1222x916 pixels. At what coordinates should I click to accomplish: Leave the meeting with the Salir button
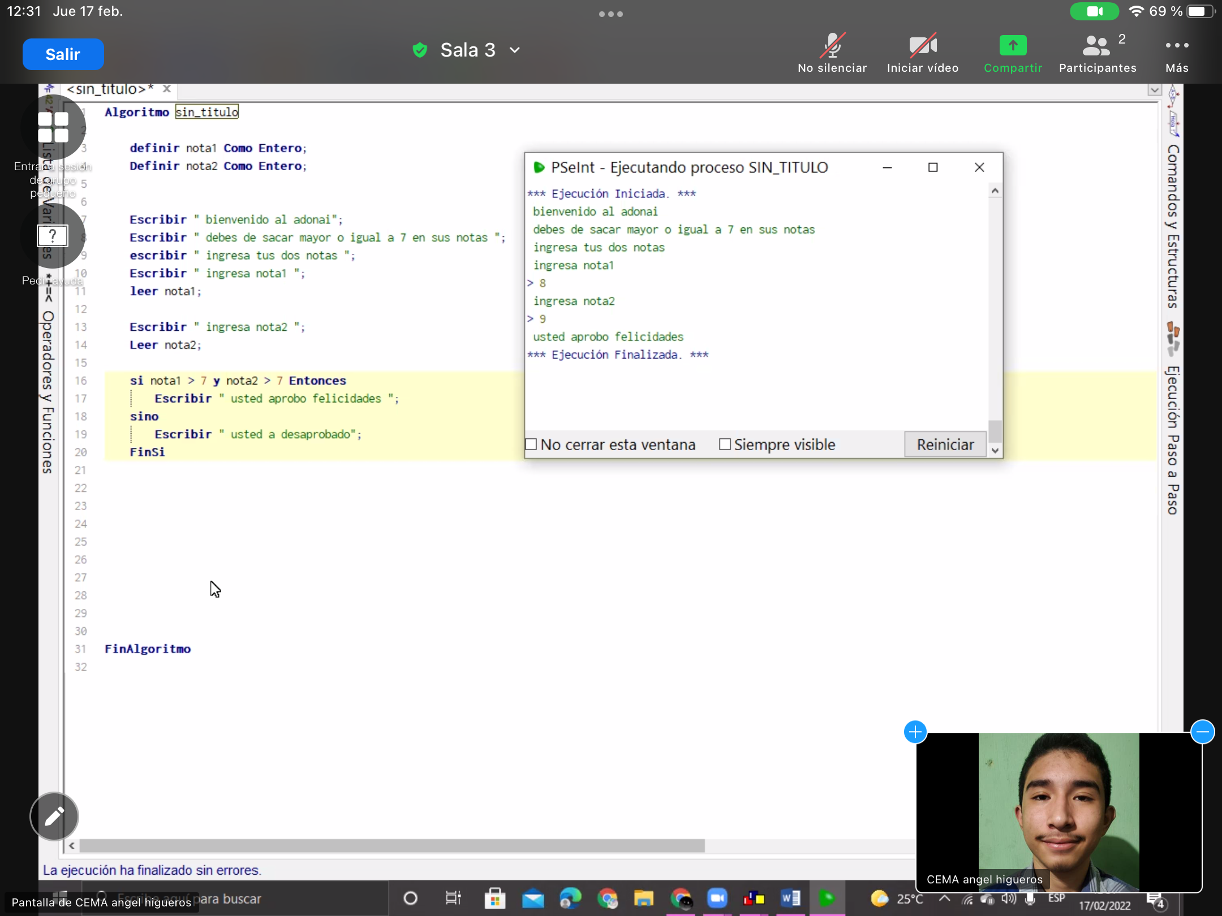(x=63, y=54)
